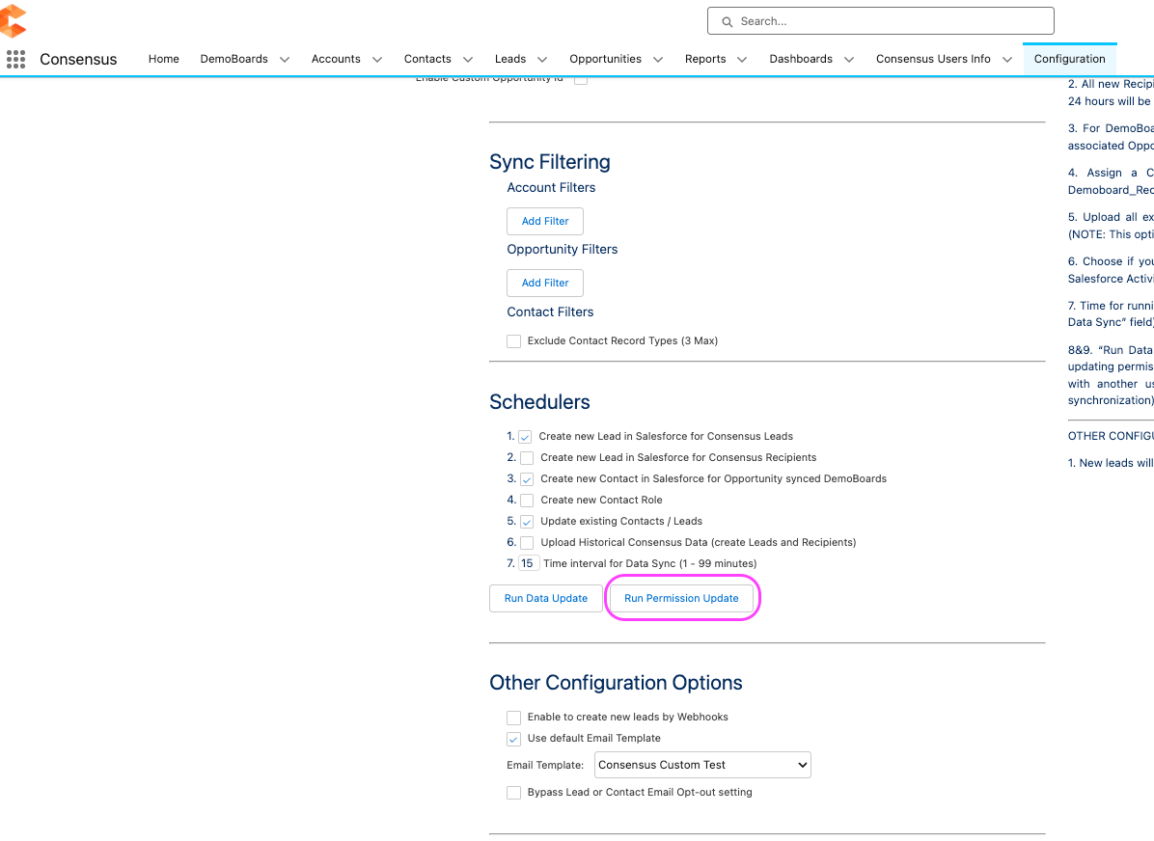Viewport: 1154px width, 841px height.
Task: Select the Configuration tab
Action: pos(1069,59)
